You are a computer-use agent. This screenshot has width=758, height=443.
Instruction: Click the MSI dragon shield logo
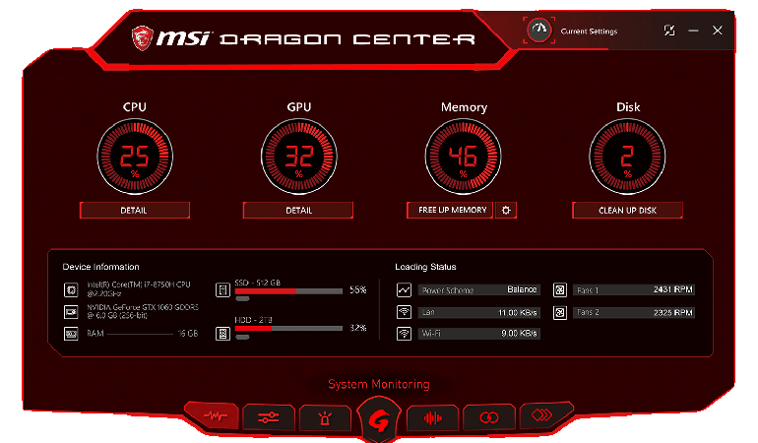[x=142, y=37]
